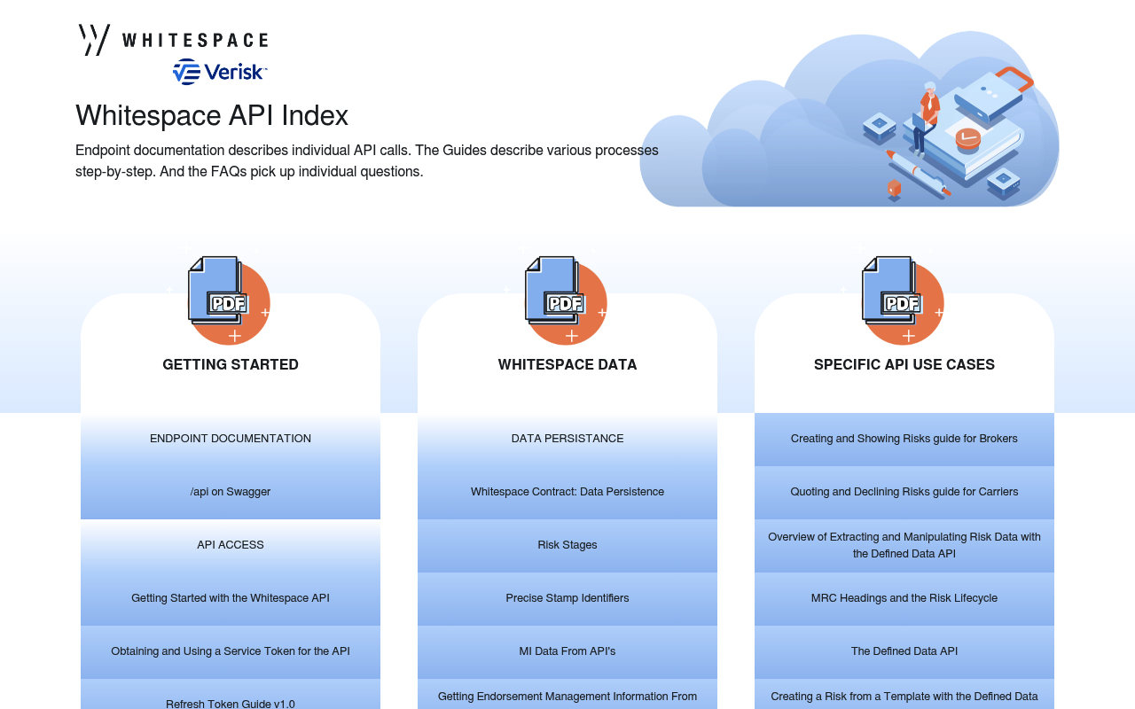Viewport: 1135px width, 709px height.
Task: Open Creating a Risk from a Template link
Action: (904, 695)
